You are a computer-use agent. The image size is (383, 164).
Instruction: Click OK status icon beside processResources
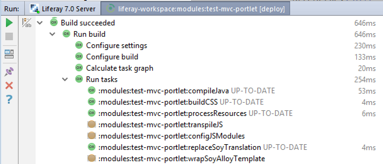91,113
